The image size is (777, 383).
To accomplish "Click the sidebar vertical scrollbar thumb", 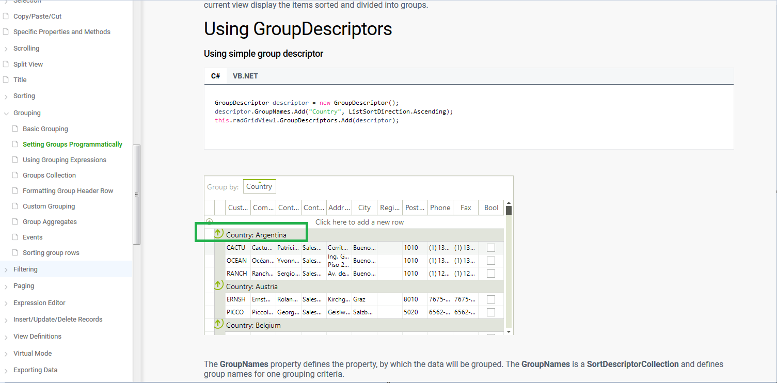I will click(x=137, y=195).
